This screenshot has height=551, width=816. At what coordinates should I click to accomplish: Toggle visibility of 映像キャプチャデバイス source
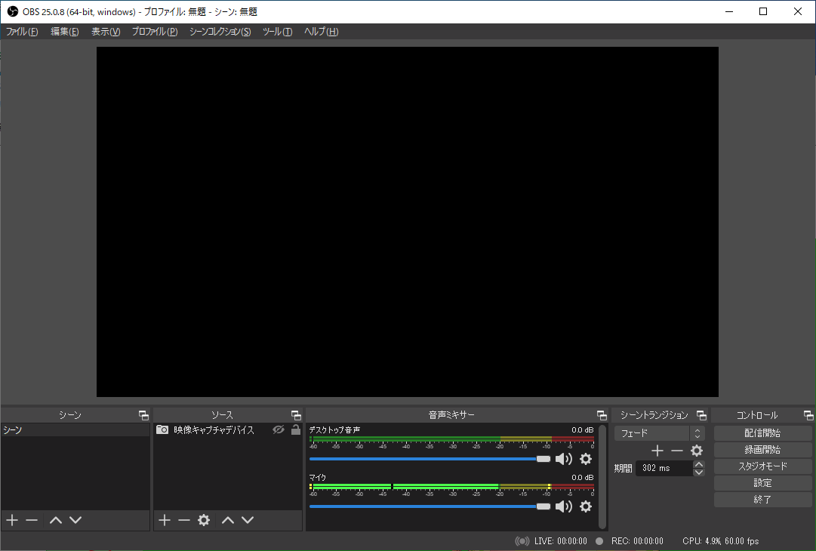coord(279,429)
